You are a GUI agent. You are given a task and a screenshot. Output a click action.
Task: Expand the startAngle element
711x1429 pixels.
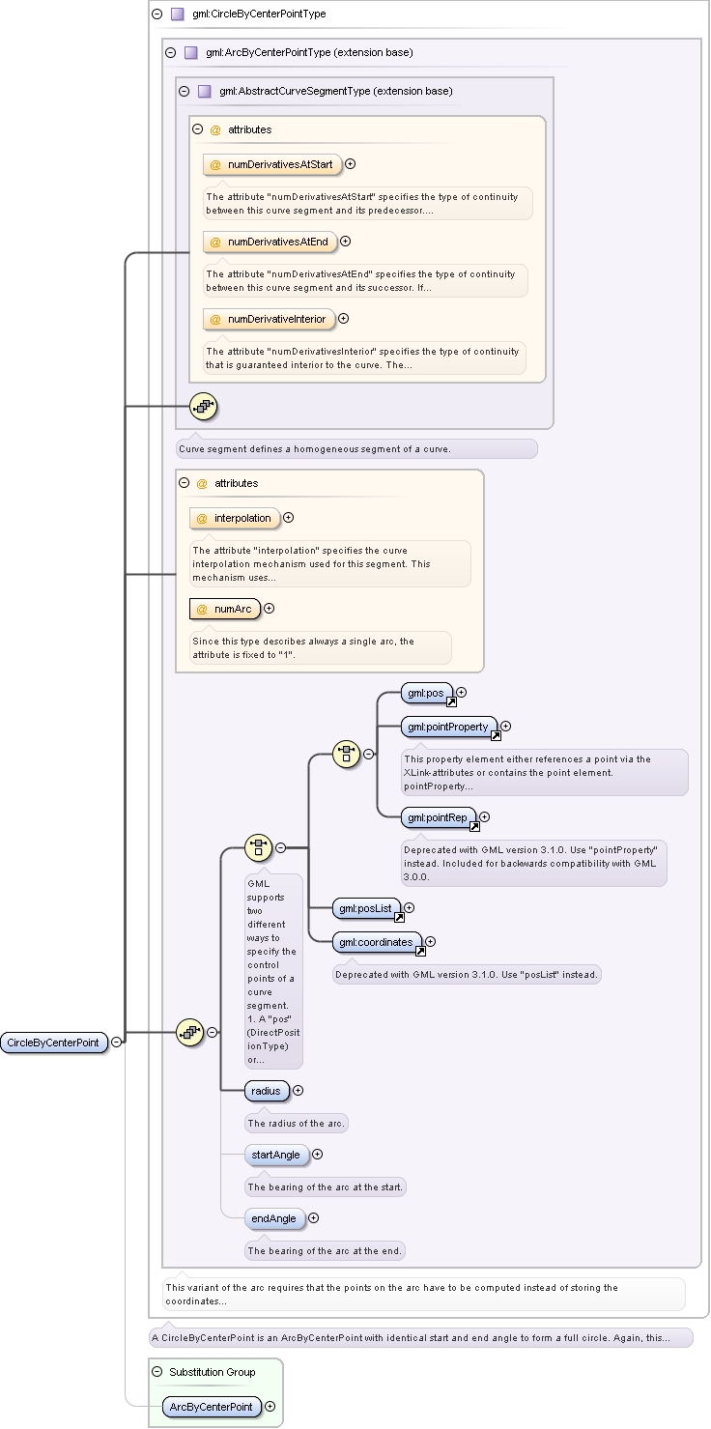pyautogui.click(x=317, y=1155)
